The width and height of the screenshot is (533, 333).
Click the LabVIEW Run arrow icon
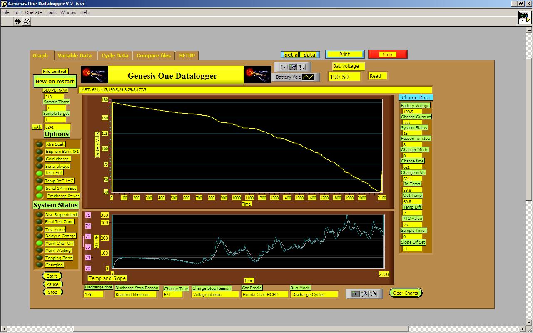point(17,21)
